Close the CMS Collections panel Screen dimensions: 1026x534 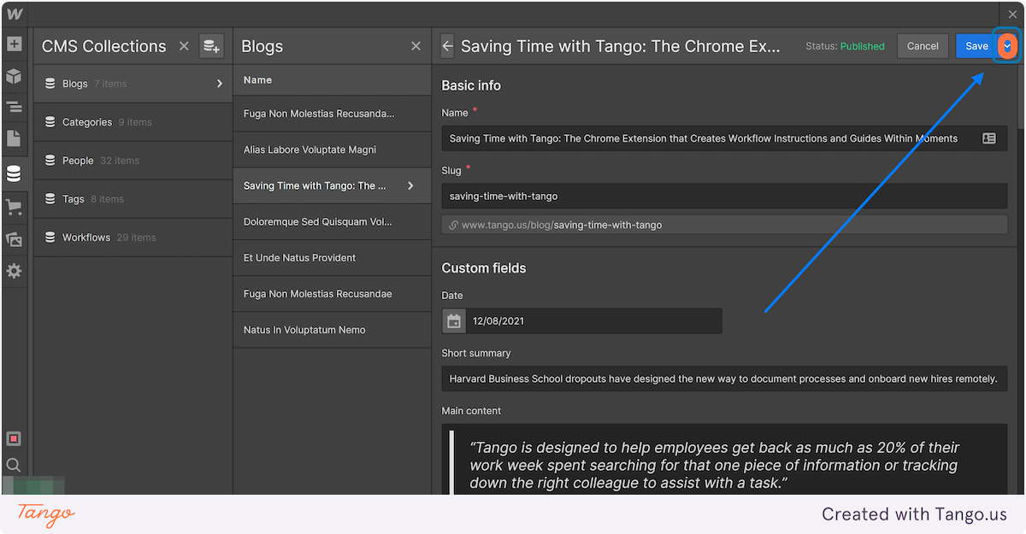(184, 46)
